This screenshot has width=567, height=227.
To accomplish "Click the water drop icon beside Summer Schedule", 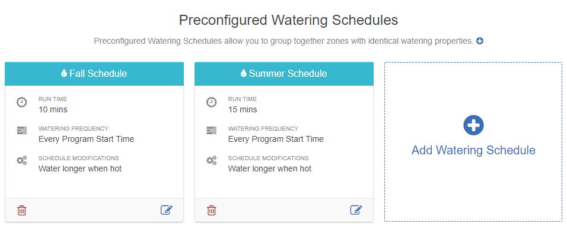I will coord(243,73).
